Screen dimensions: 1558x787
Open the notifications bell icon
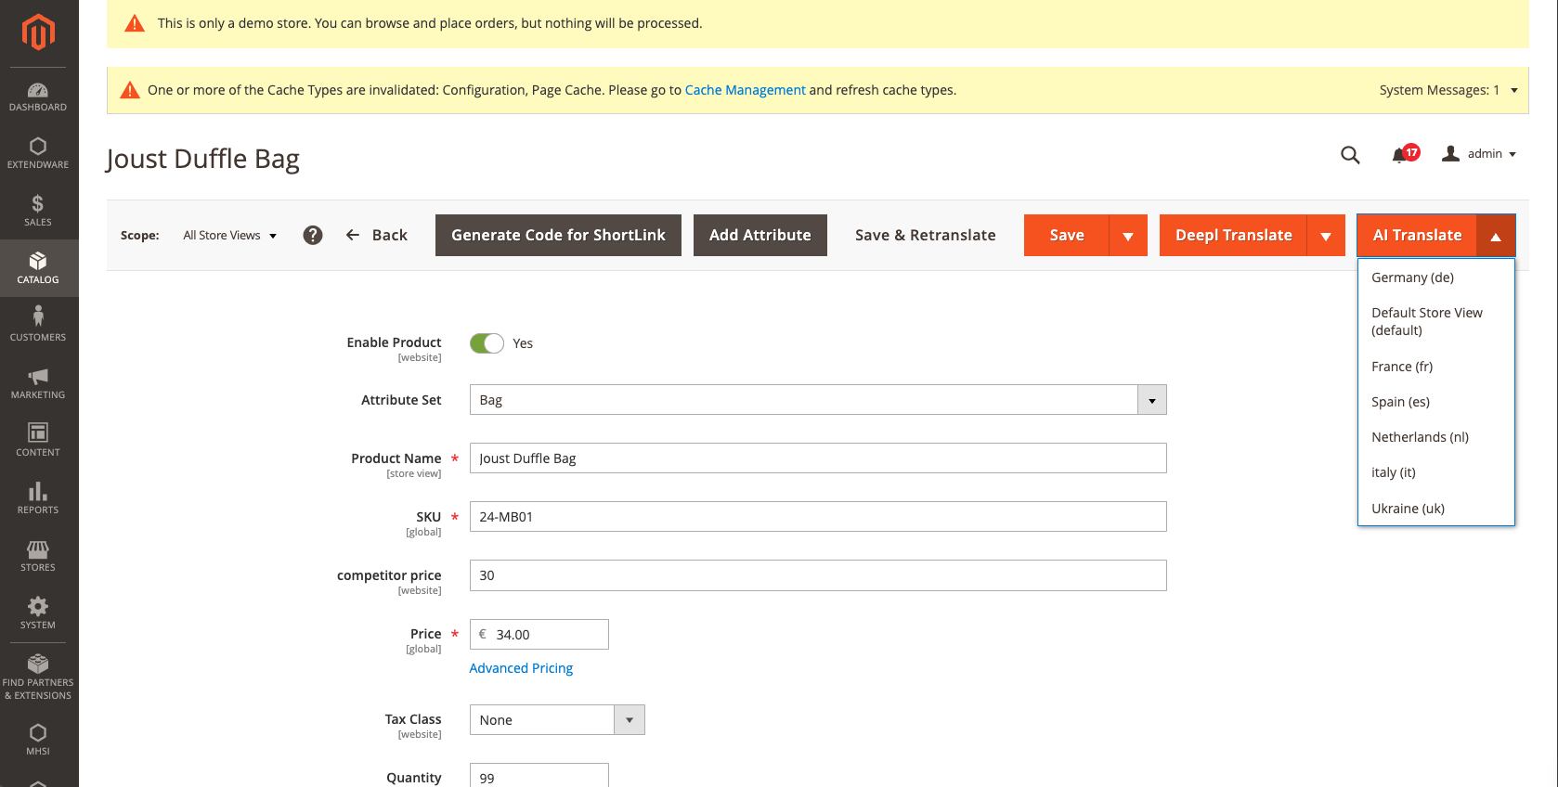coord(1400,155)
